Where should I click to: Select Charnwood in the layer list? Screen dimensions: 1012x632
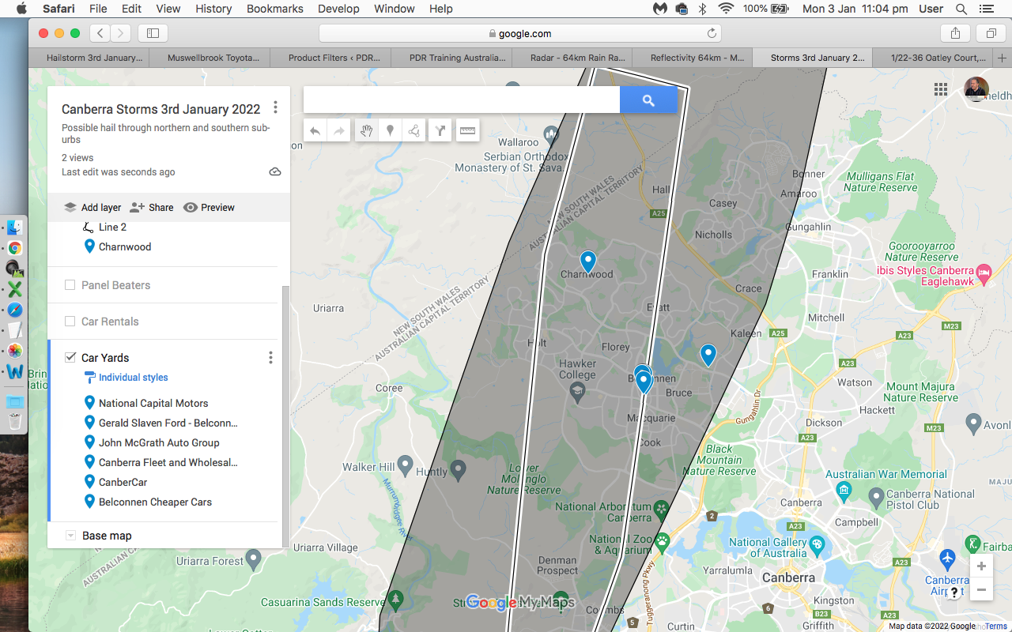(125, 246)
